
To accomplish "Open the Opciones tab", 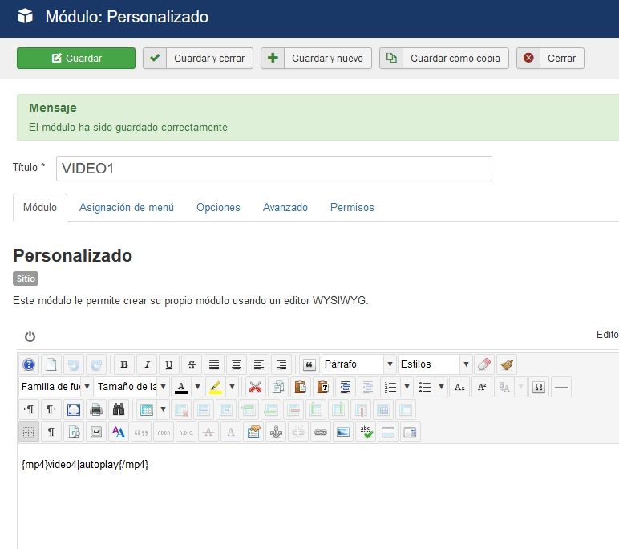I will coord(218,208).
